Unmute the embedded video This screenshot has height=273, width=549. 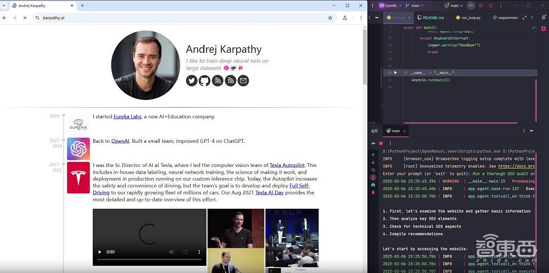pos(171,252)
